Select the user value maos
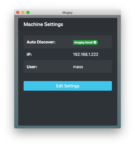 78,67
